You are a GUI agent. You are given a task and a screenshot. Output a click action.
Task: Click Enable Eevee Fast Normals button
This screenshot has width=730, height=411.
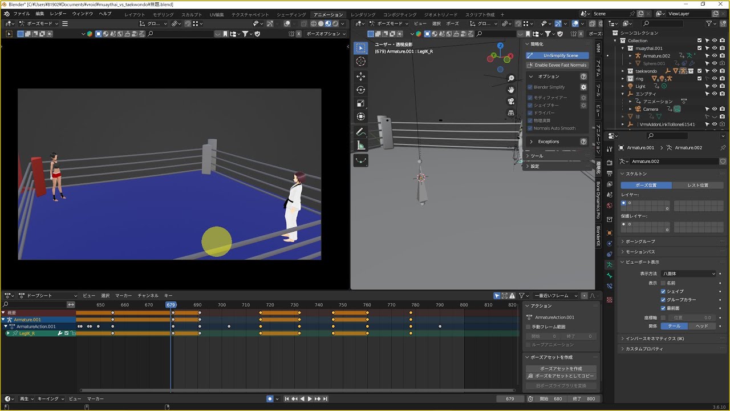click(x=557, y=65)
